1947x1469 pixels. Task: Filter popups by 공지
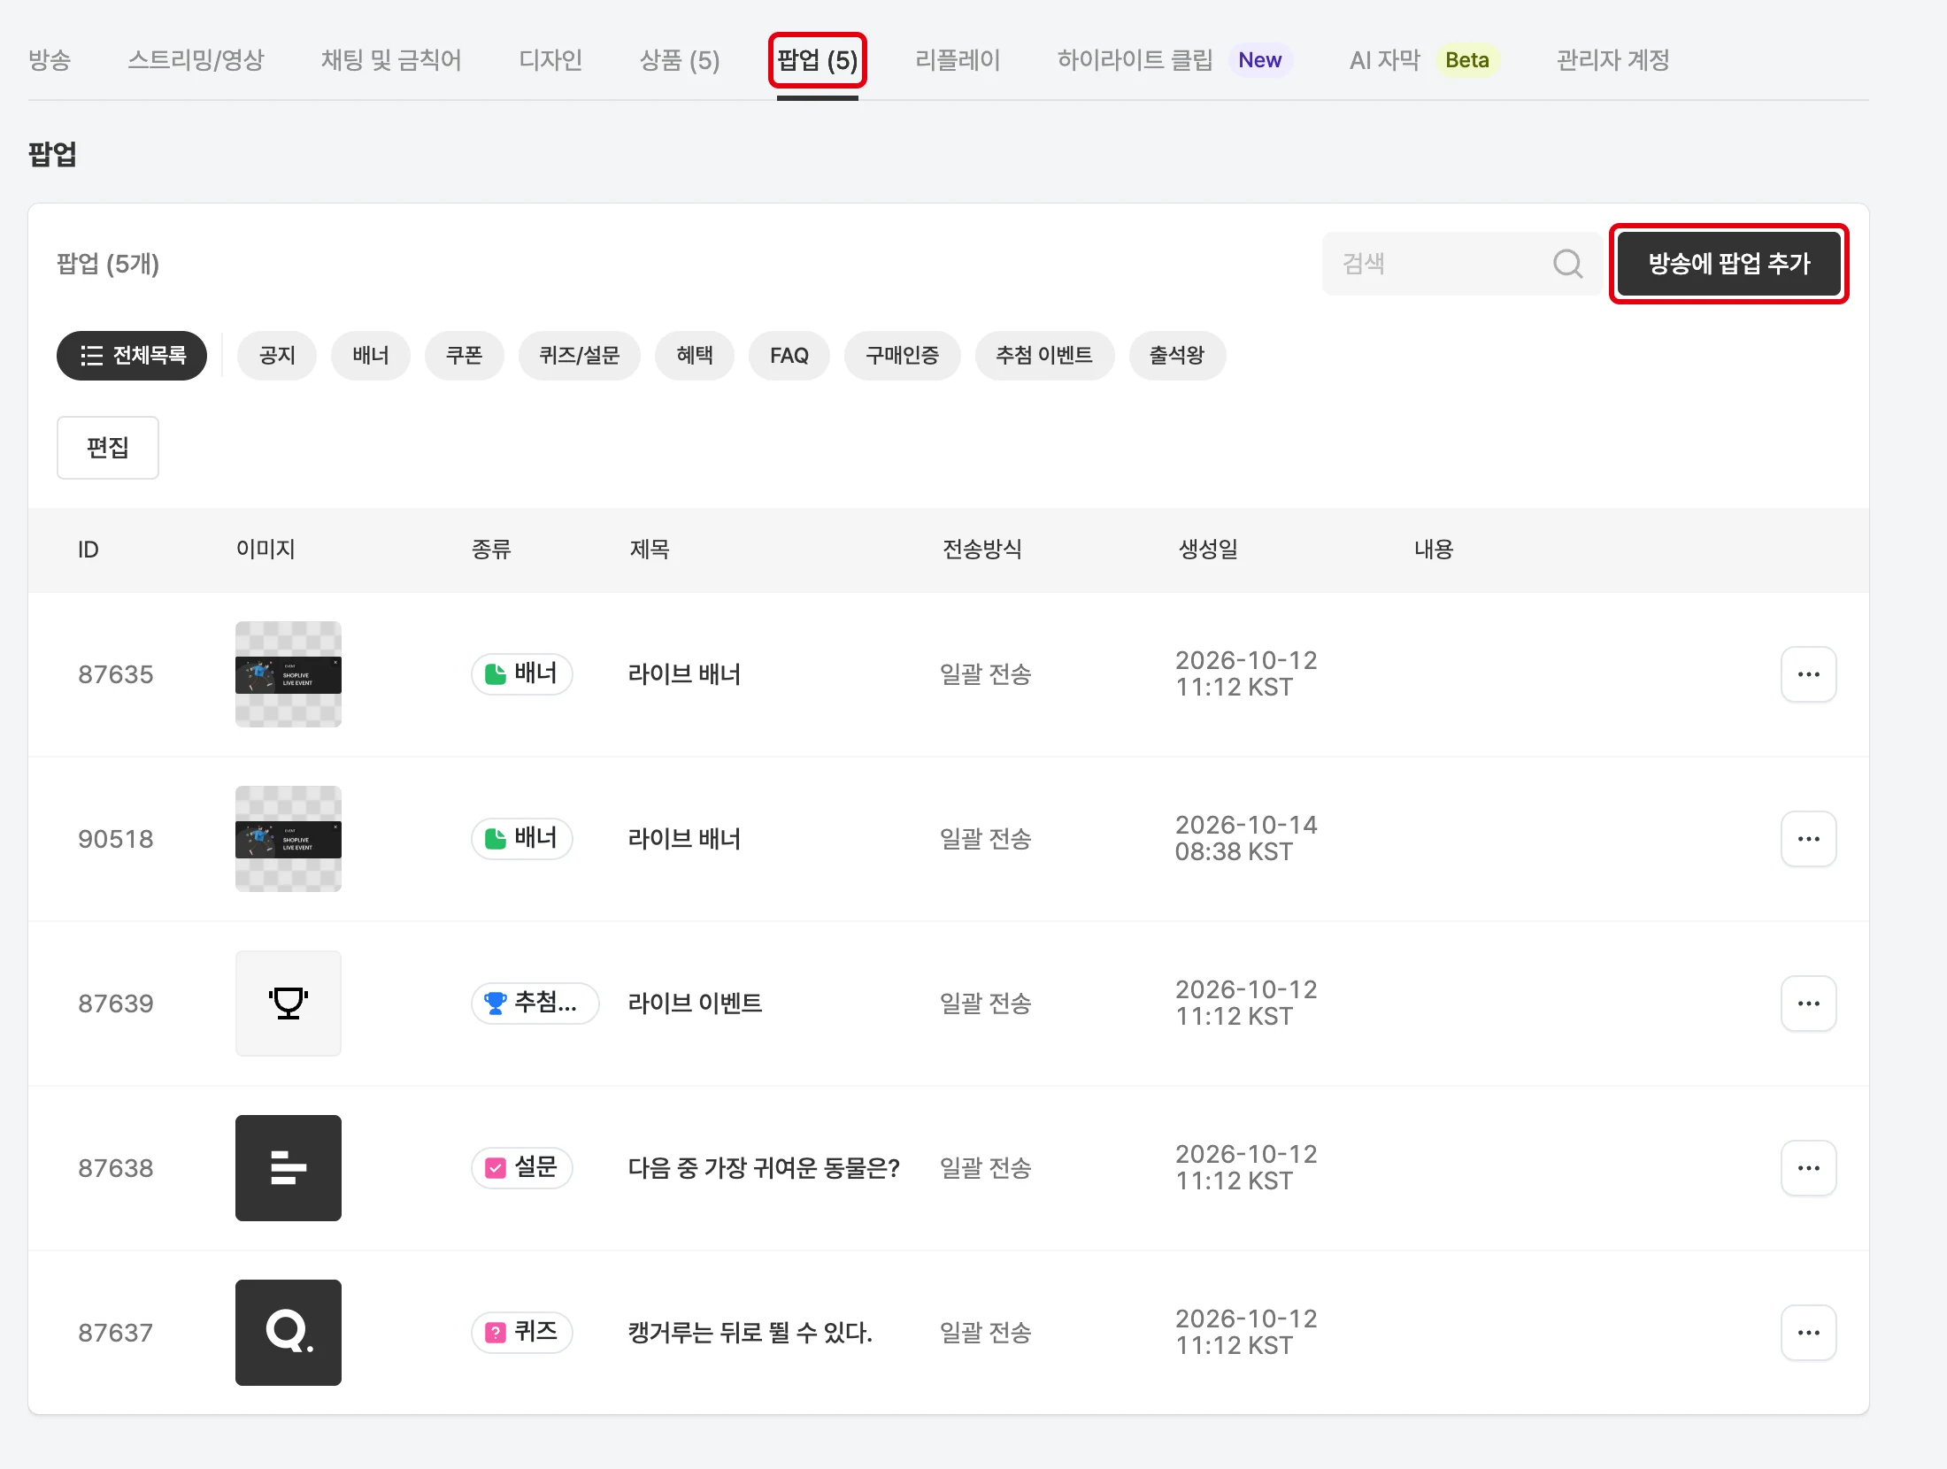[277, 356]
